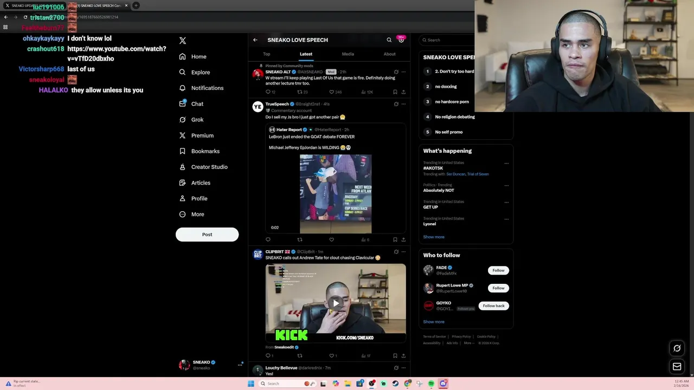Click Grok icon on SNEAKO ALT's post

(396, 72)
